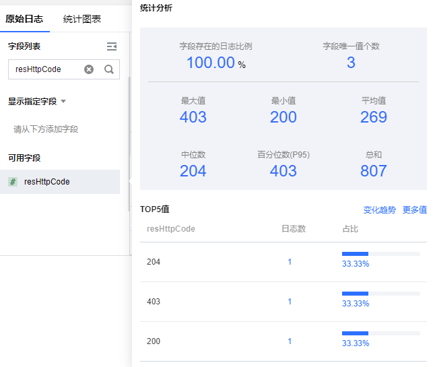Expand the 显示指定字段 dropdown arrow

[x=63, y=102]
